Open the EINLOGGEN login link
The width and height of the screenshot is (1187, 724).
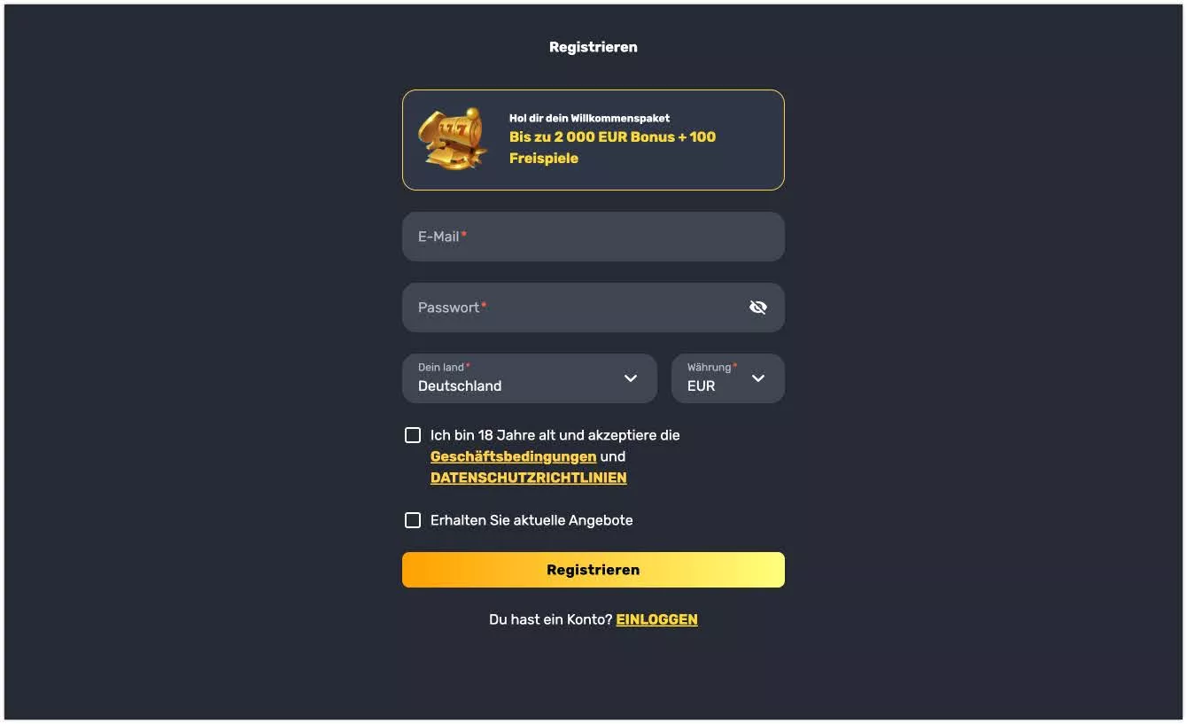pyautogui.click(x=656, y=619)
